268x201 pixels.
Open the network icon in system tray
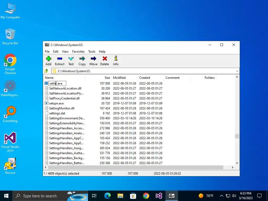pyautogui.click(x=228, y=196)
